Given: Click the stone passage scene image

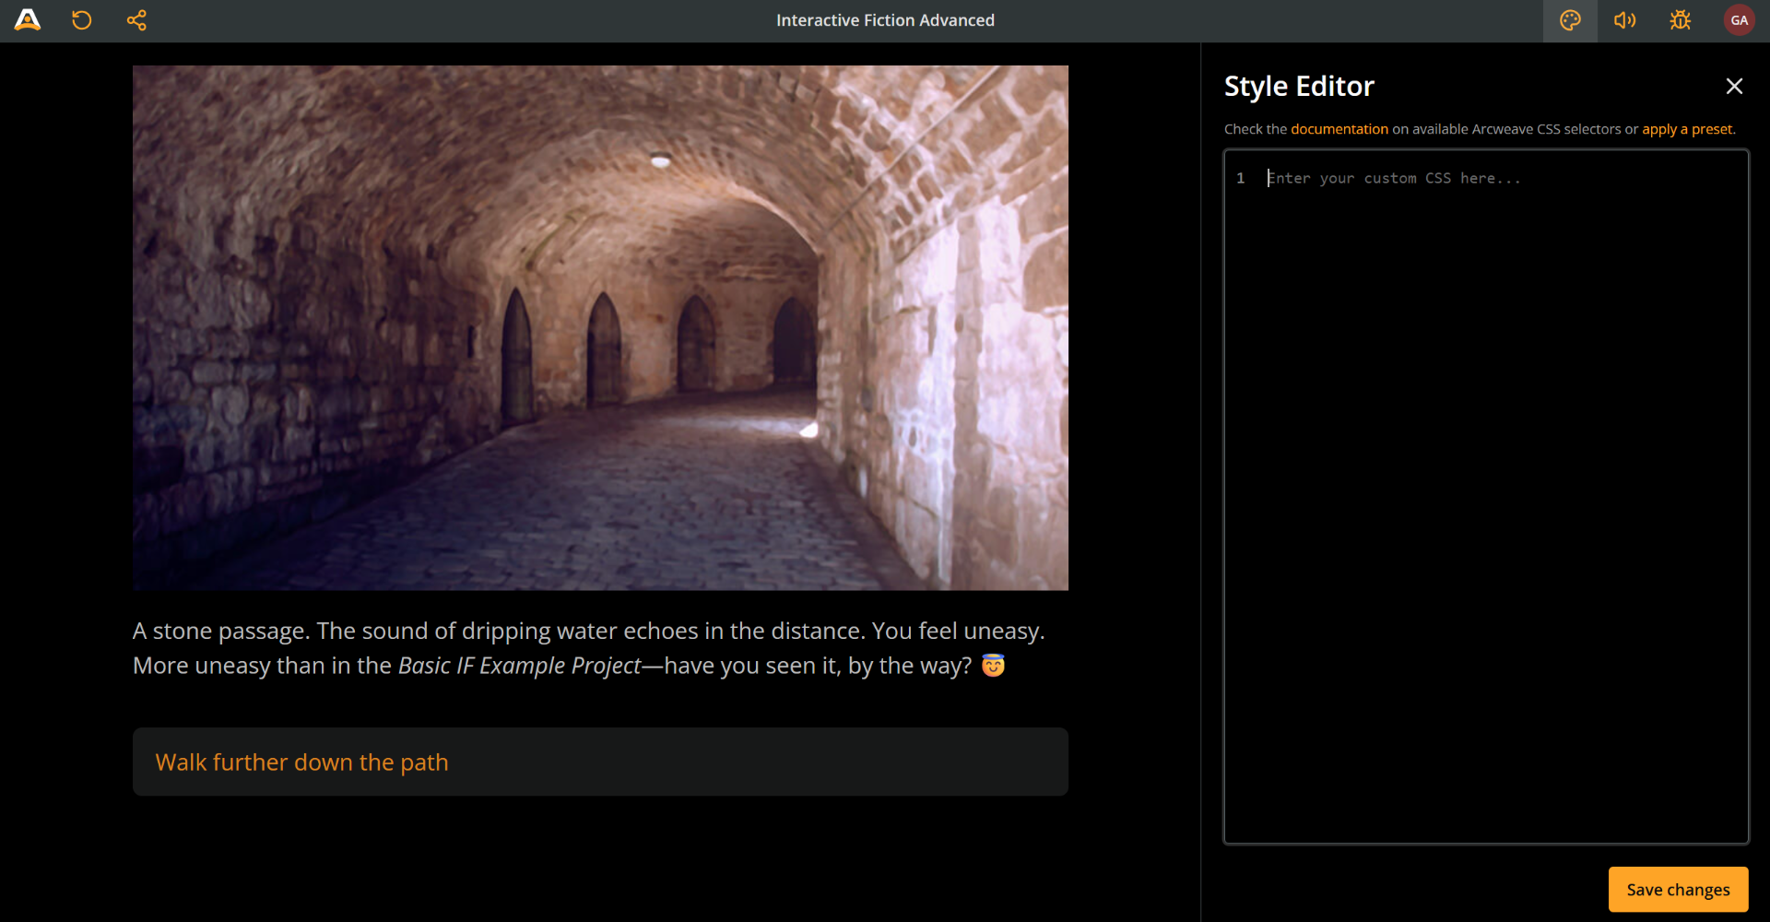Looking at the screenshot, I should point(600,327).
